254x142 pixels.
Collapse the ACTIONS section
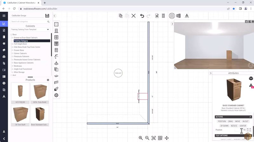[250, 117]
